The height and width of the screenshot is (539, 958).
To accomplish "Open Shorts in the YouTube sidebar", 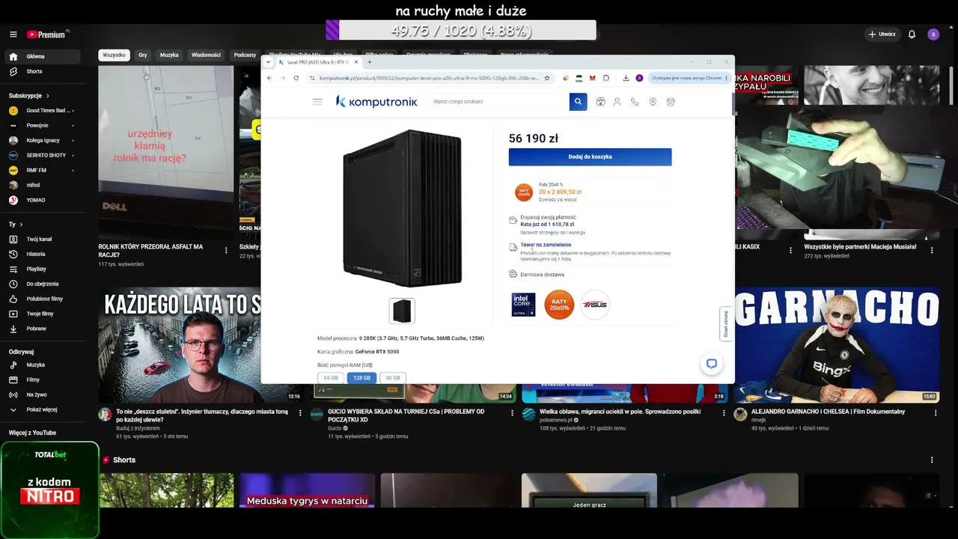I will point(34,71).
